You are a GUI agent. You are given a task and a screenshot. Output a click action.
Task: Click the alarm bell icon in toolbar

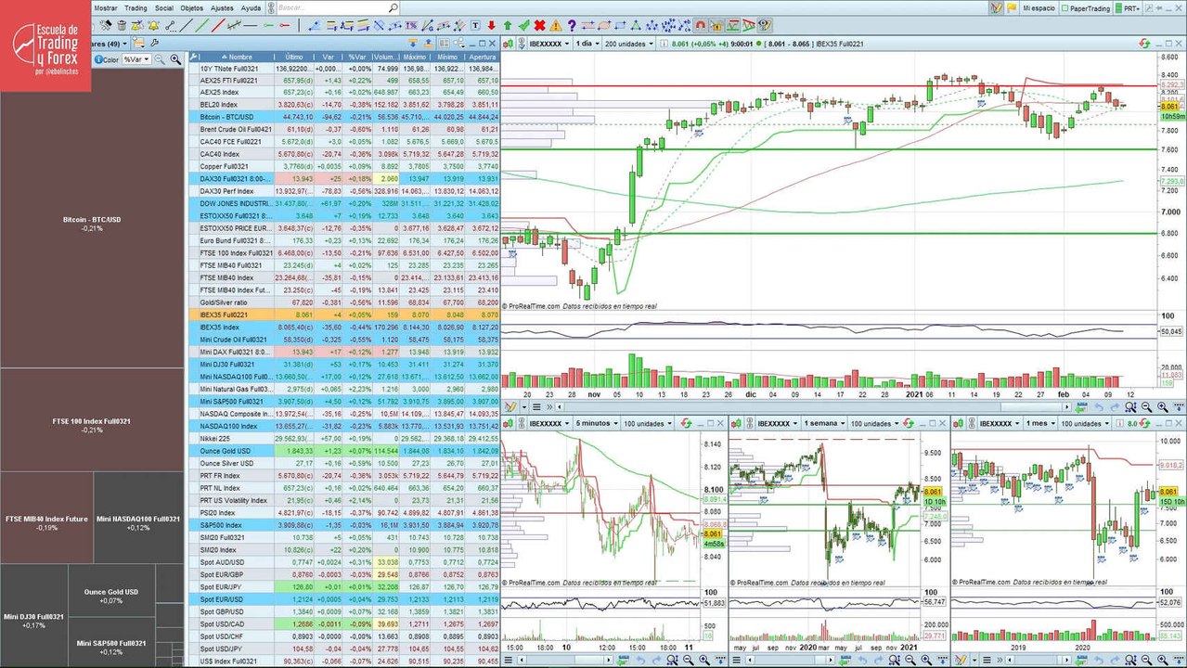pyautogui.click(x=153, y=25)
